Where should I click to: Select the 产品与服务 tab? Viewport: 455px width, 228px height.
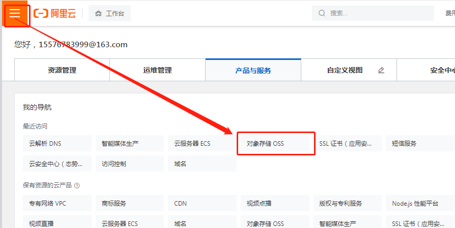click(x=253, y=70)
